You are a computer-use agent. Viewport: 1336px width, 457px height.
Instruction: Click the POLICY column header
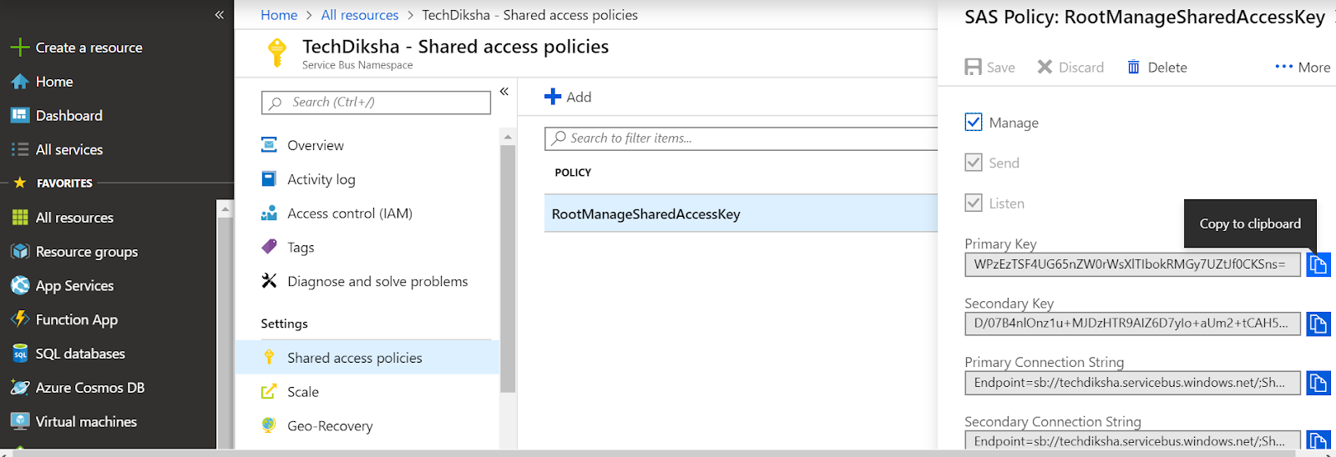click(573, 173)
